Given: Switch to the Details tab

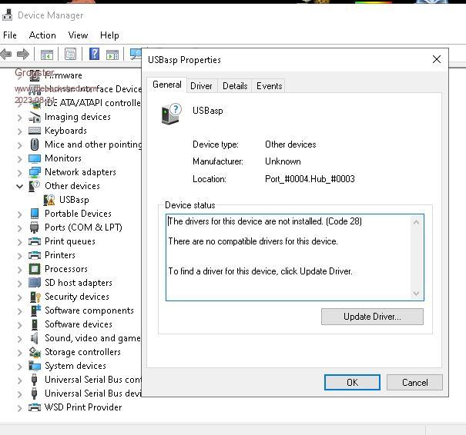Looking at the screenshot, I should click(x=235, y=86).
